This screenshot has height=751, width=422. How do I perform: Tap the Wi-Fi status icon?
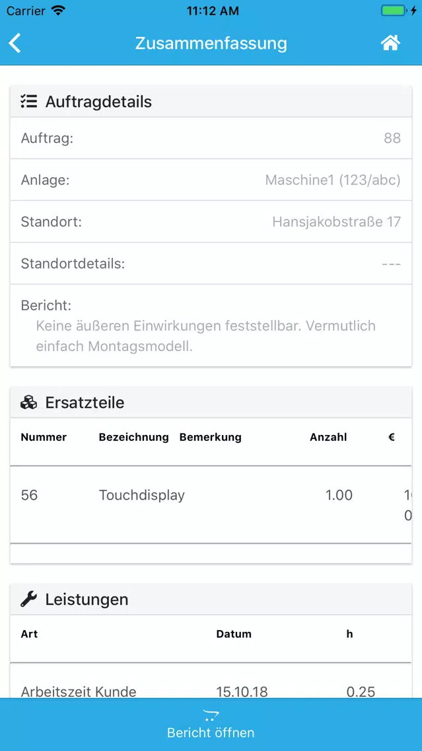pyautogui.click(x=58, y=11)
